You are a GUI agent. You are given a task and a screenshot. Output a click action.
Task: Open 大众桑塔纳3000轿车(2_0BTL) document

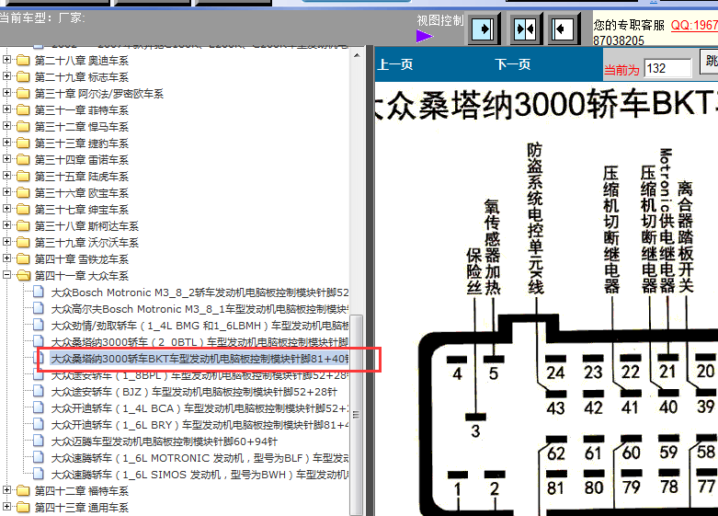[199, 342]
